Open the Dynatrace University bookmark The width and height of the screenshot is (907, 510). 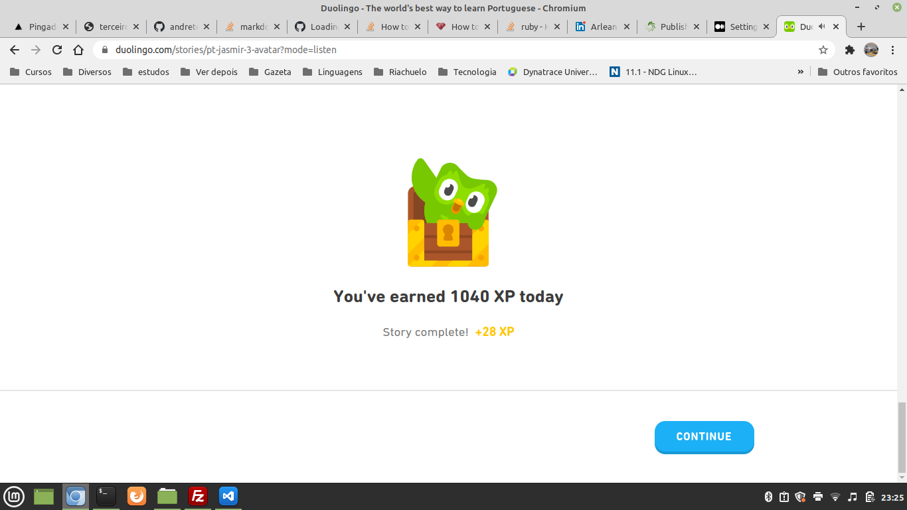point(553,72)
